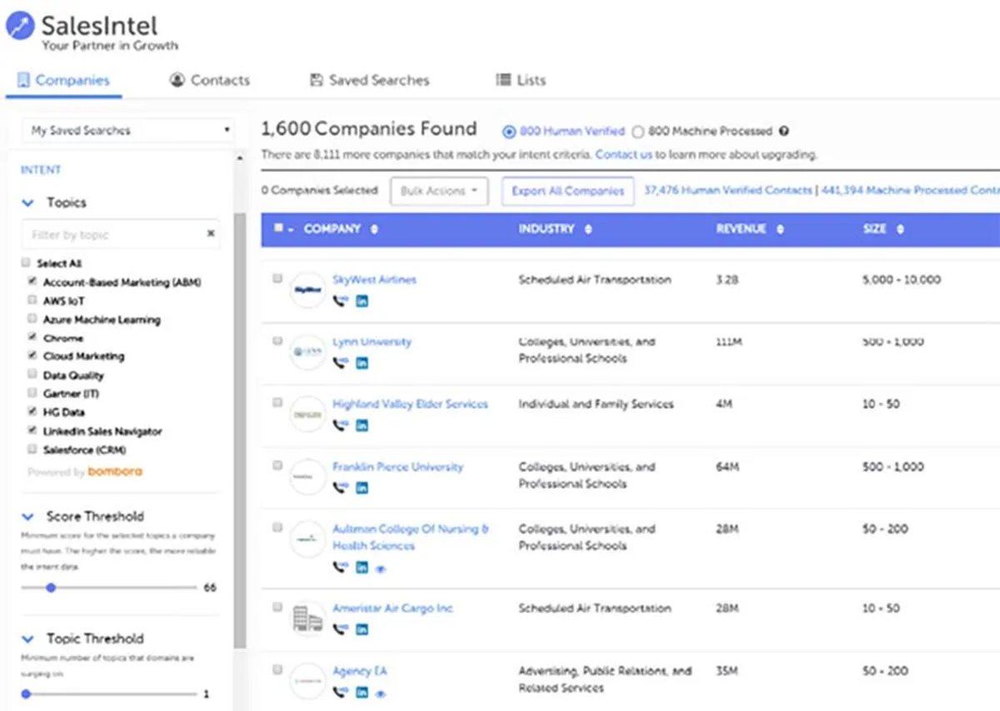1000x711 pixels.
Task: Open LinkedIn icon for Franklin Pierce University
Action: [362, 488]
